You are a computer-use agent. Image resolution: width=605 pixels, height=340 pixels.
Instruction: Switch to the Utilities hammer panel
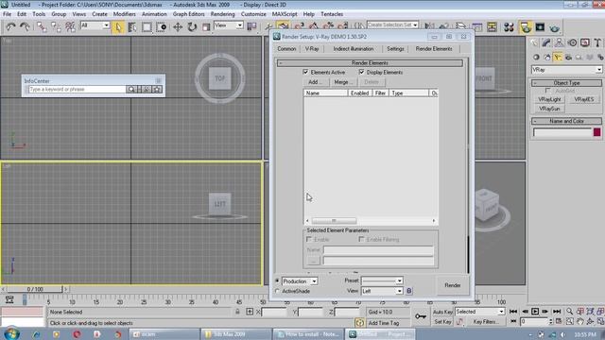597,42
